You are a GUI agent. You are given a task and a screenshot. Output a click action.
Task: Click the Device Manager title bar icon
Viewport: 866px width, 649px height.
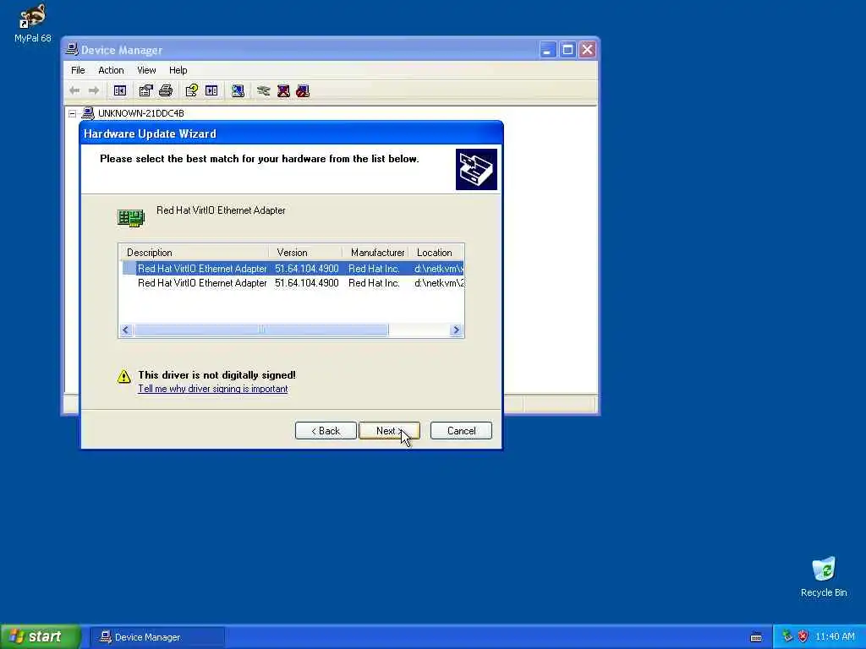(x=72, y=50)
